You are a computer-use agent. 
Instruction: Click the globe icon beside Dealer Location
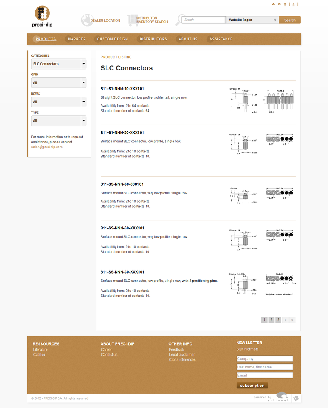tap(87, 20)
